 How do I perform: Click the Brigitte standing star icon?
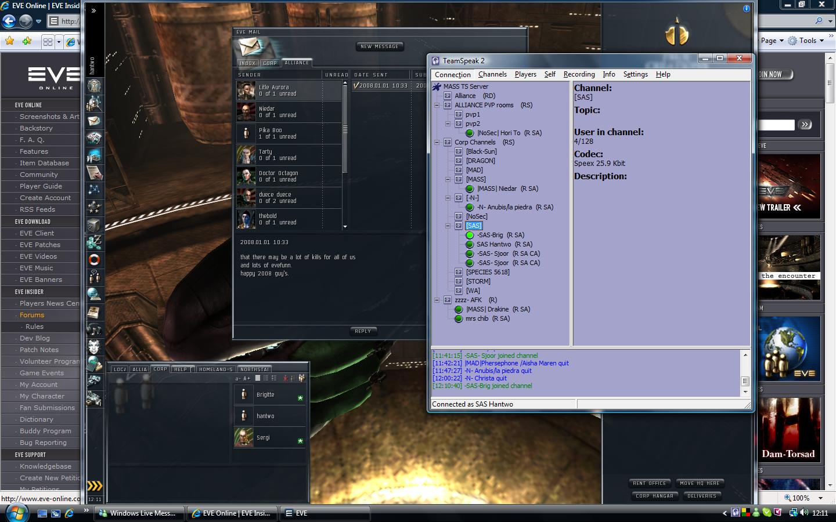300,398
